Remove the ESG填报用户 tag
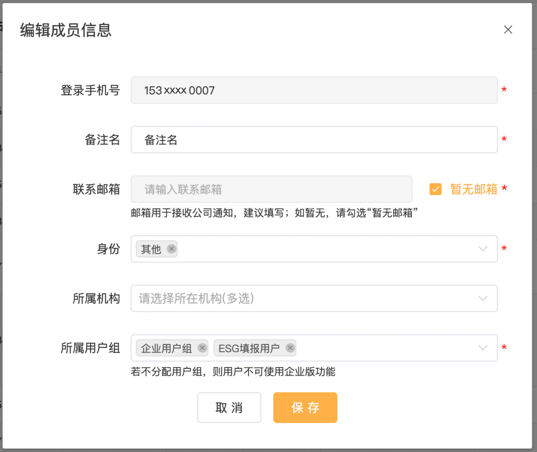 (290, 348)
